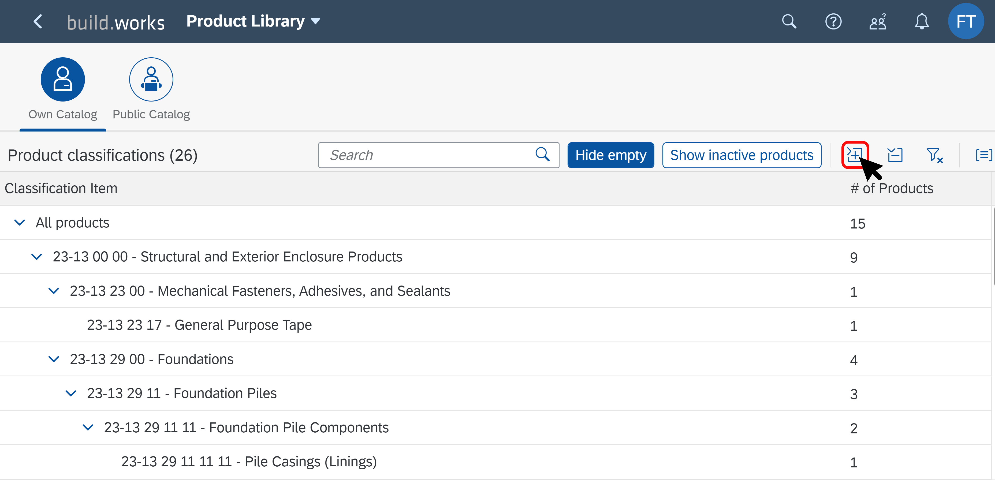Click the Classification Item column header

pyautogui.click(x=61, y=189)
